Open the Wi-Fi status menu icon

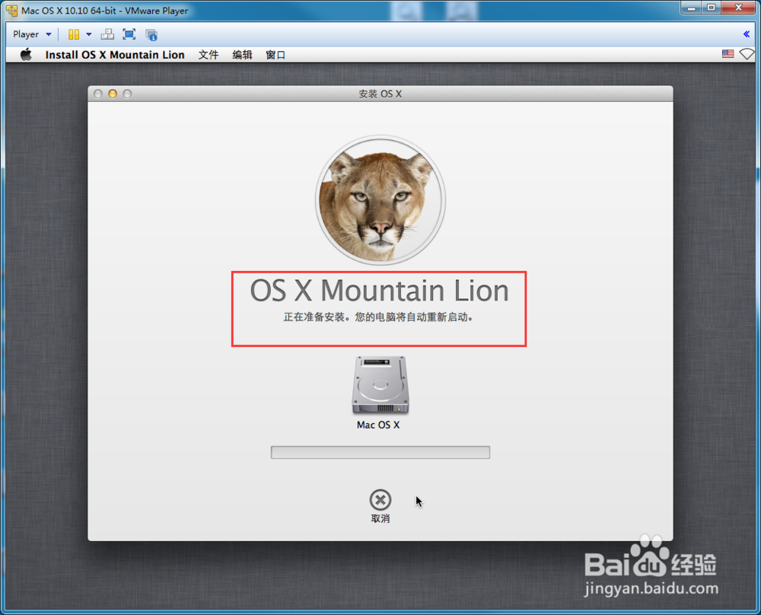(747, 54)
